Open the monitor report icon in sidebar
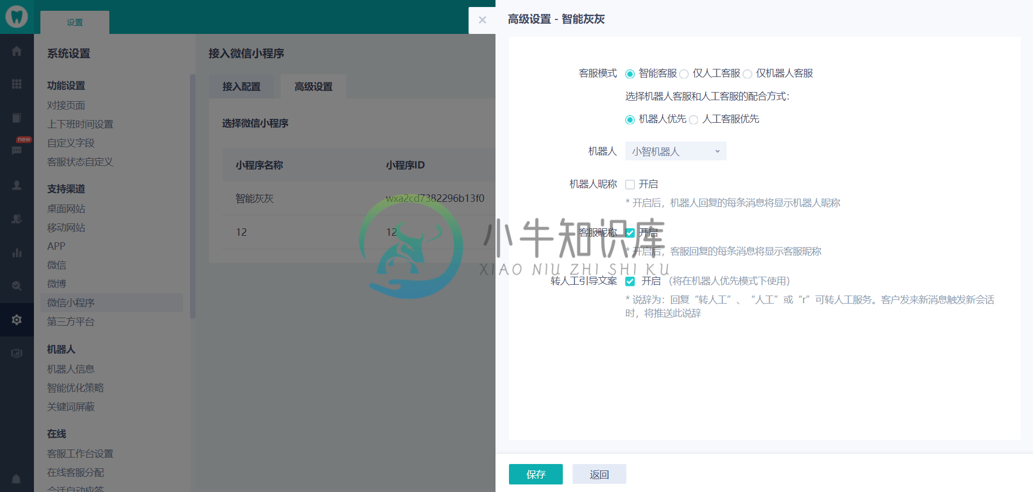 pyautogui.click(x=17, y=353)
